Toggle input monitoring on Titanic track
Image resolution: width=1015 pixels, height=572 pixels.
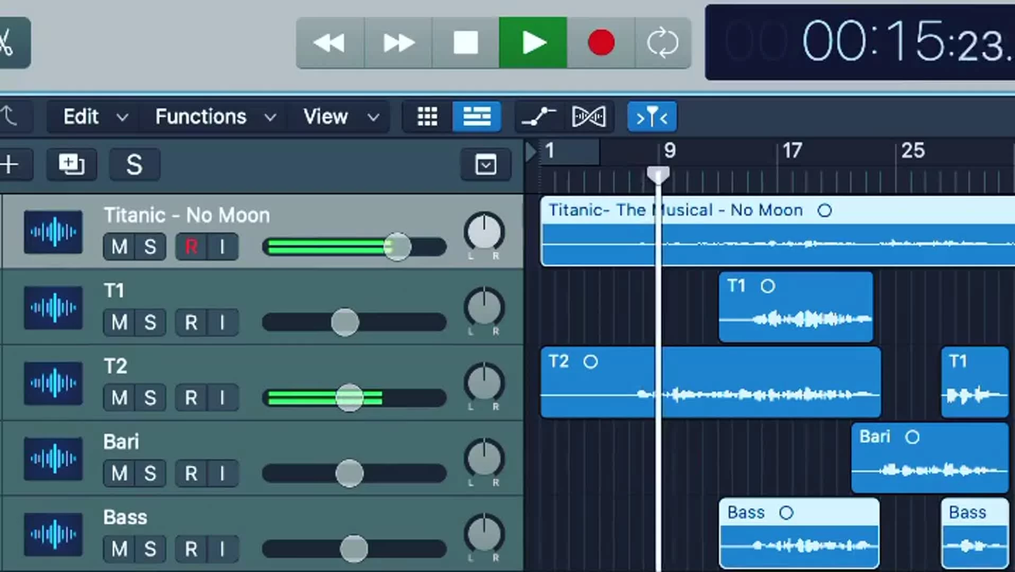tap(222, 247)
